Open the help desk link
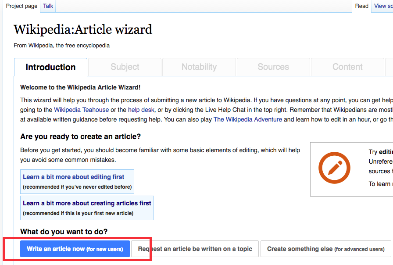Viewport: 393px width, 265px height. point(141,110)
